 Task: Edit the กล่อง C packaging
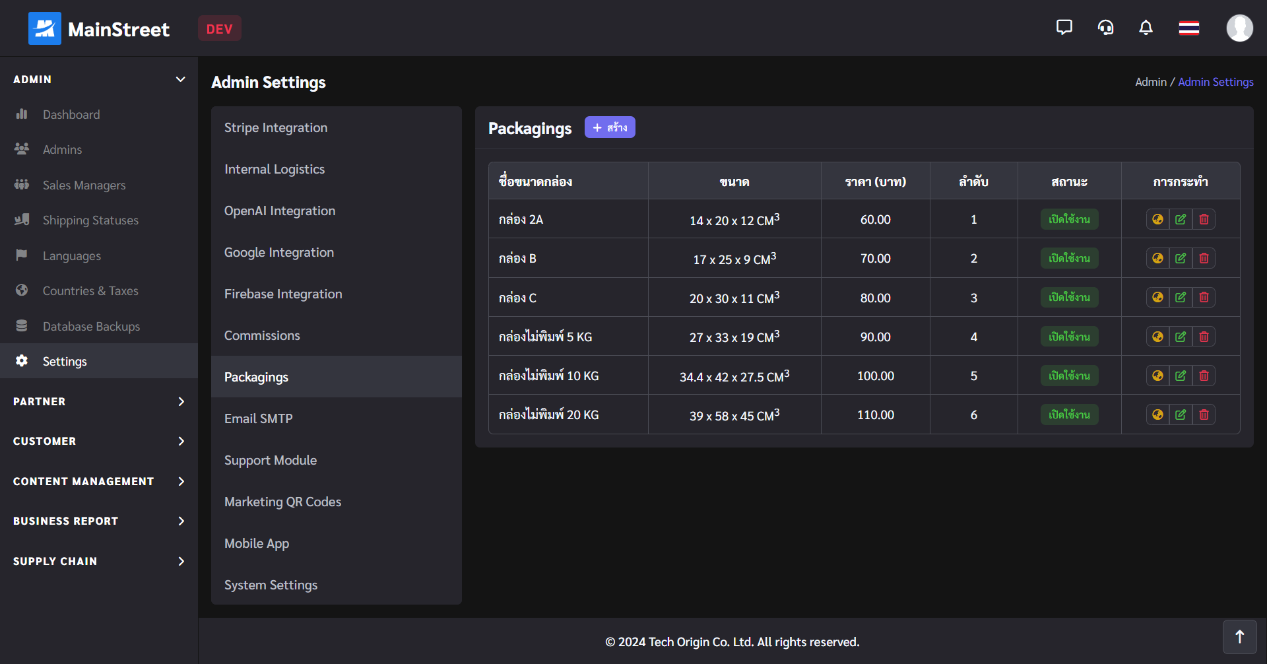pyautogui.click(x=1181, y=297)
